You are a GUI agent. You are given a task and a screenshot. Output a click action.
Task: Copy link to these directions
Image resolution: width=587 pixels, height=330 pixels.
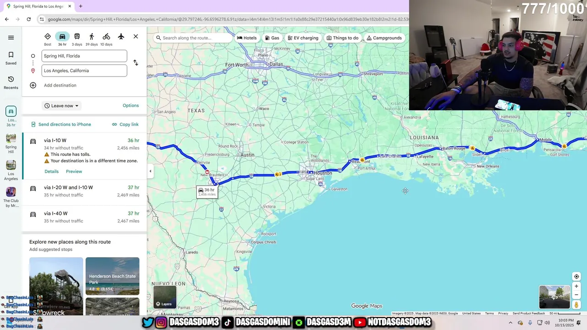point(125,124)
